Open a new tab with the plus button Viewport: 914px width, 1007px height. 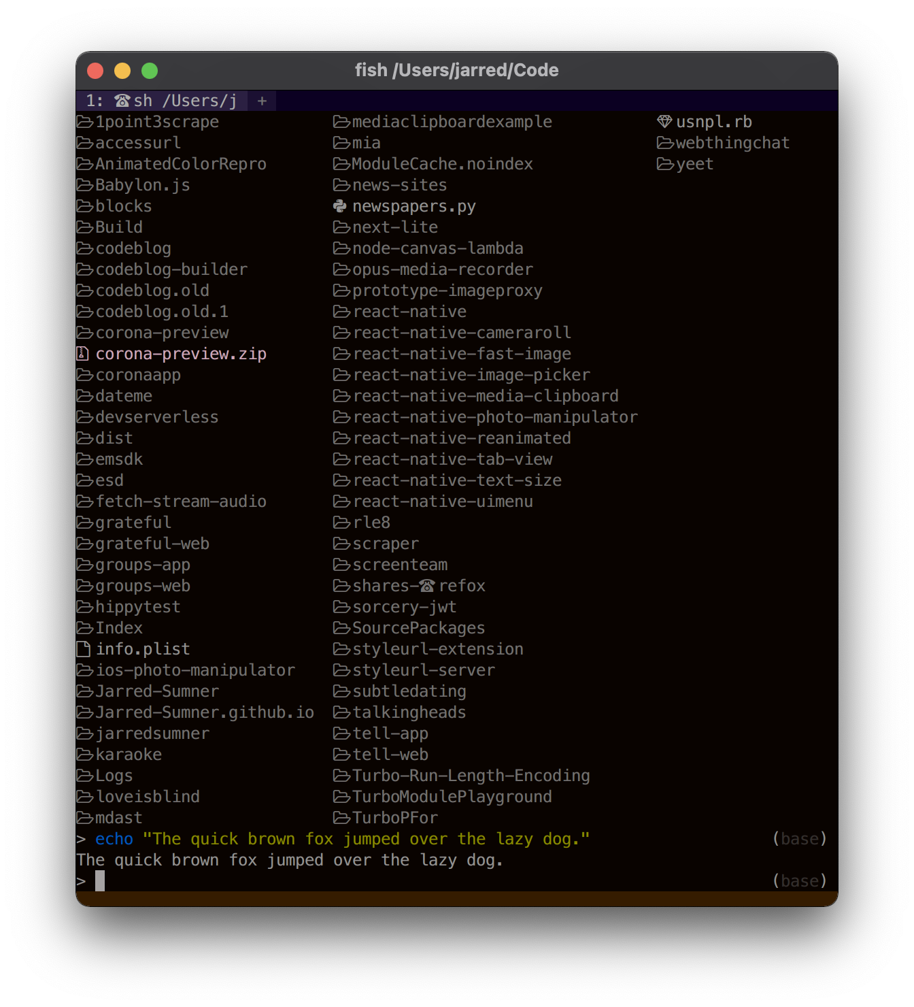click(x=262, y=101)
